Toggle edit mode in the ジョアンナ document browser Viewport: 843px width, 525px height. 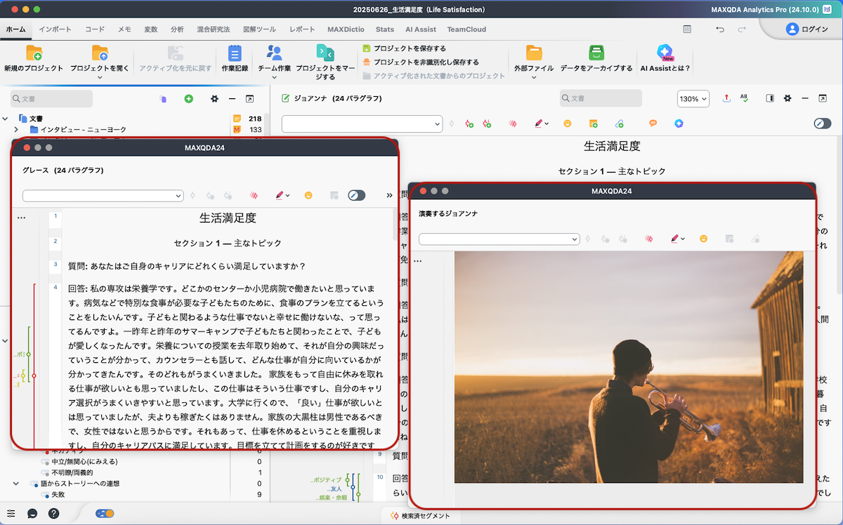(x=823, y=124)
